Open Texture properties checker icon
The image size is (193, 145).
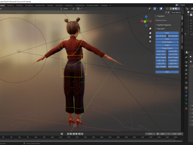(x=186, y=108)
